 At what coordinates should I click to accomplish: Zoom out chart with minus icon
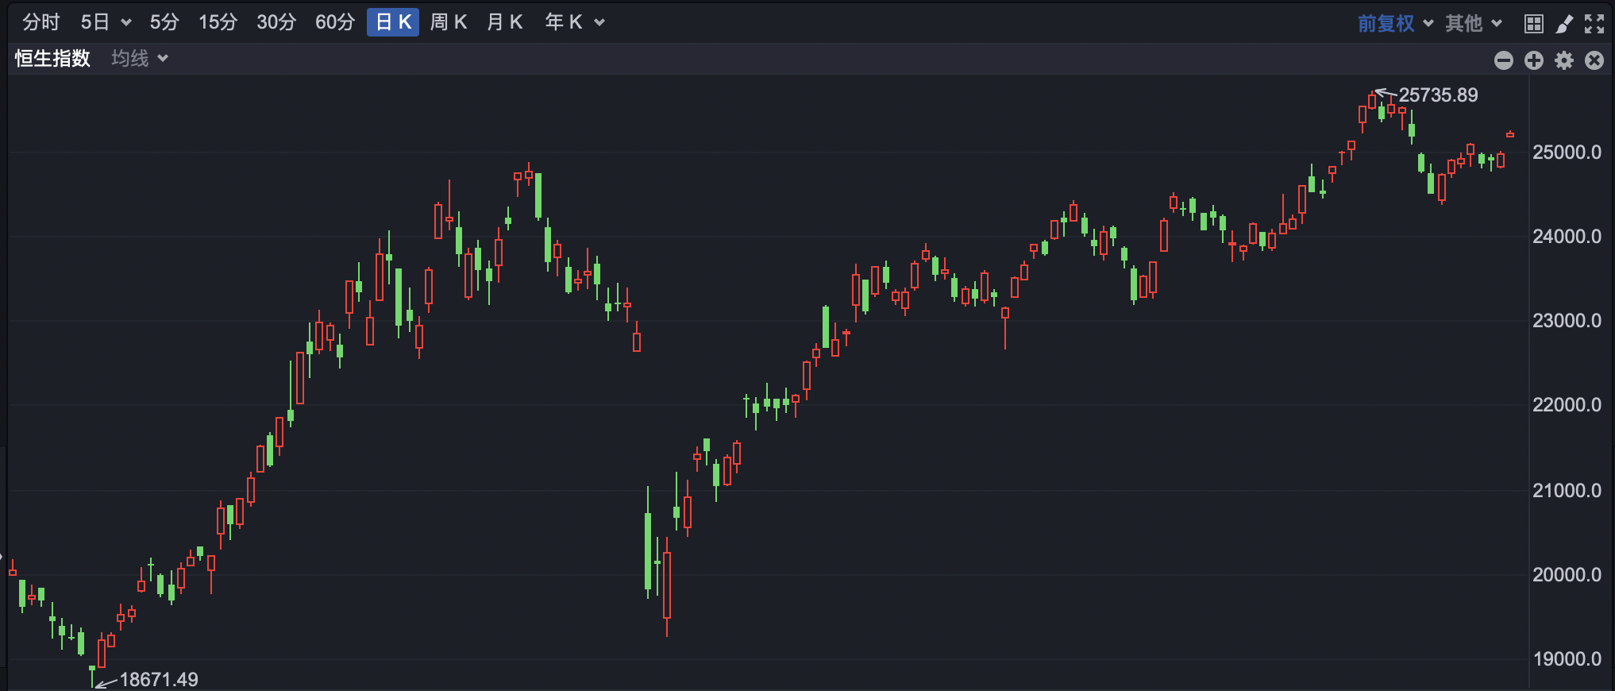point(1503,60)
